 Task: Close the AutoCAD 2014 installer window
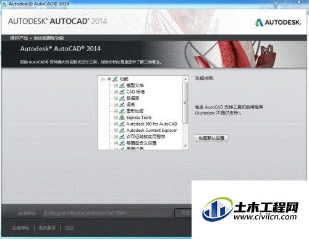tap(299, 2)
